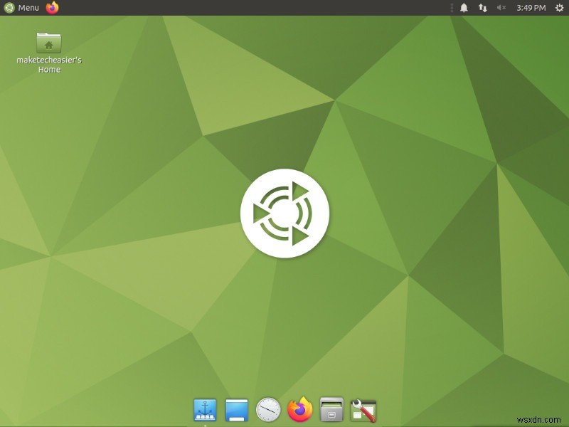Open the Menu button in the top panel
569x427 pixels.
click(21, 8)
